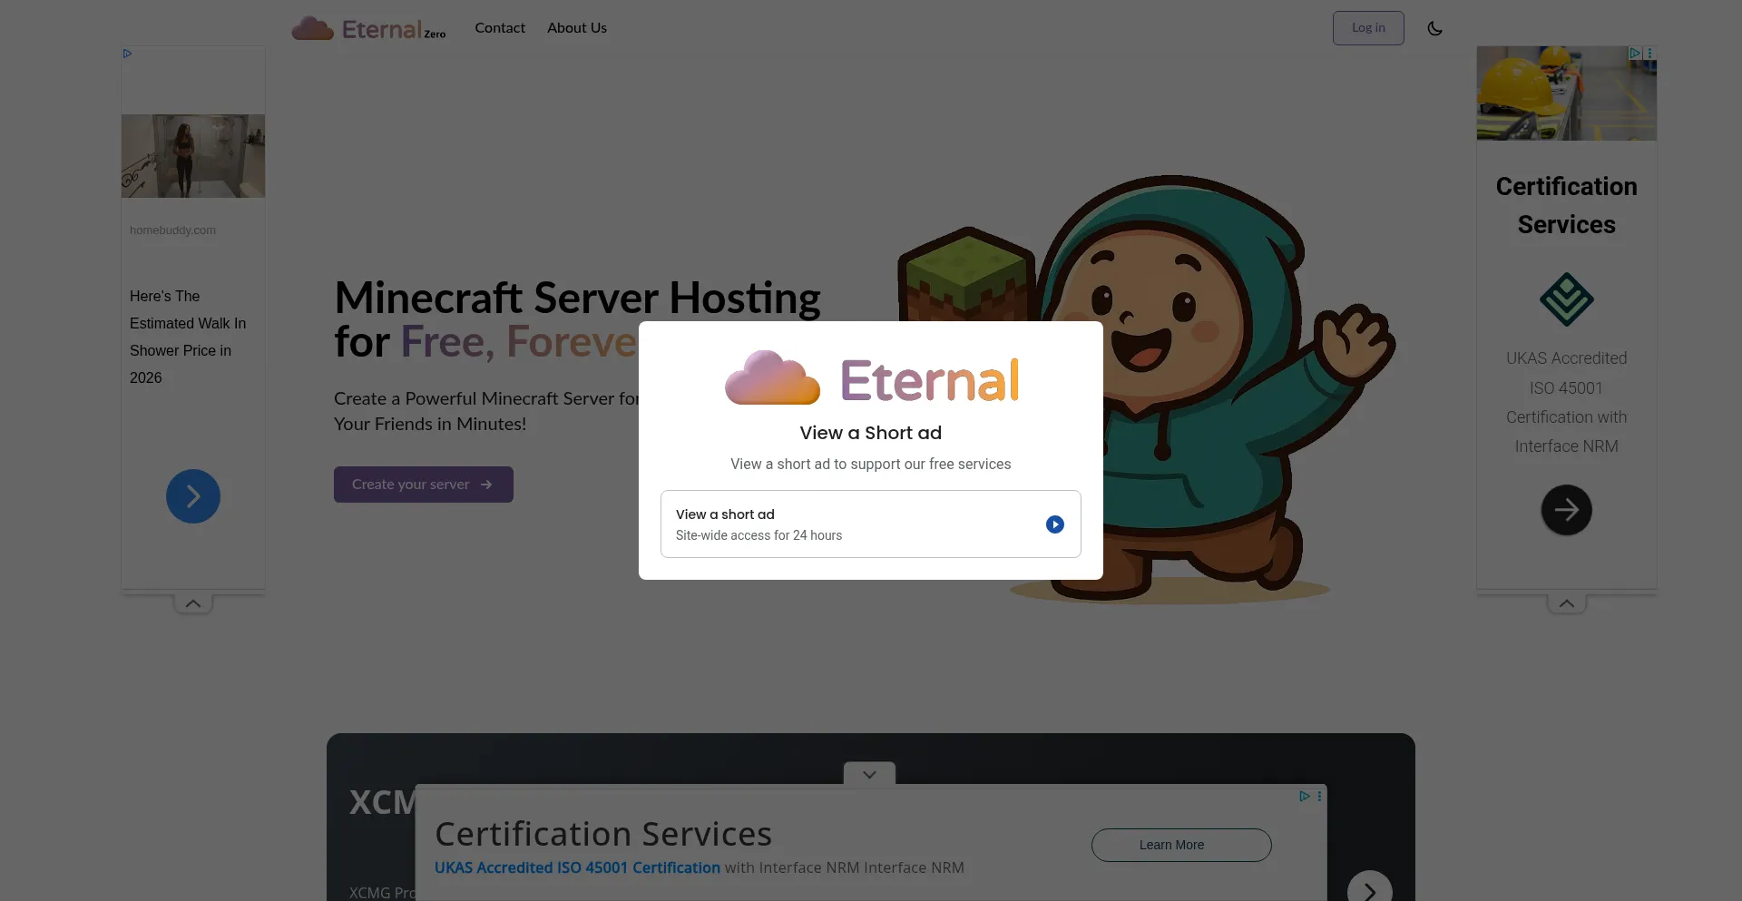
Task: Click Learn More on bottom banner ad
Action: click(x=1181, y=845)
